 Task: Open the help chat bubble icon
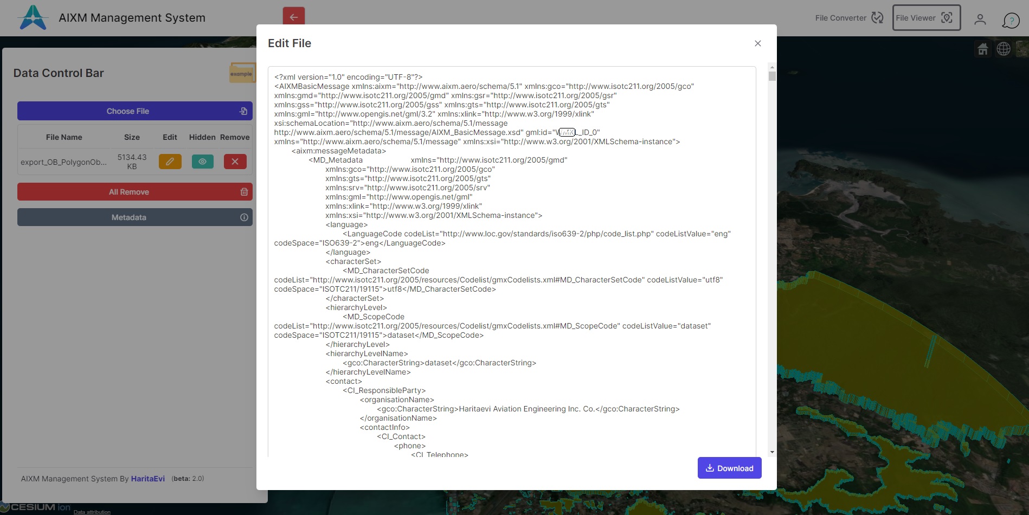click(1011, 20)
